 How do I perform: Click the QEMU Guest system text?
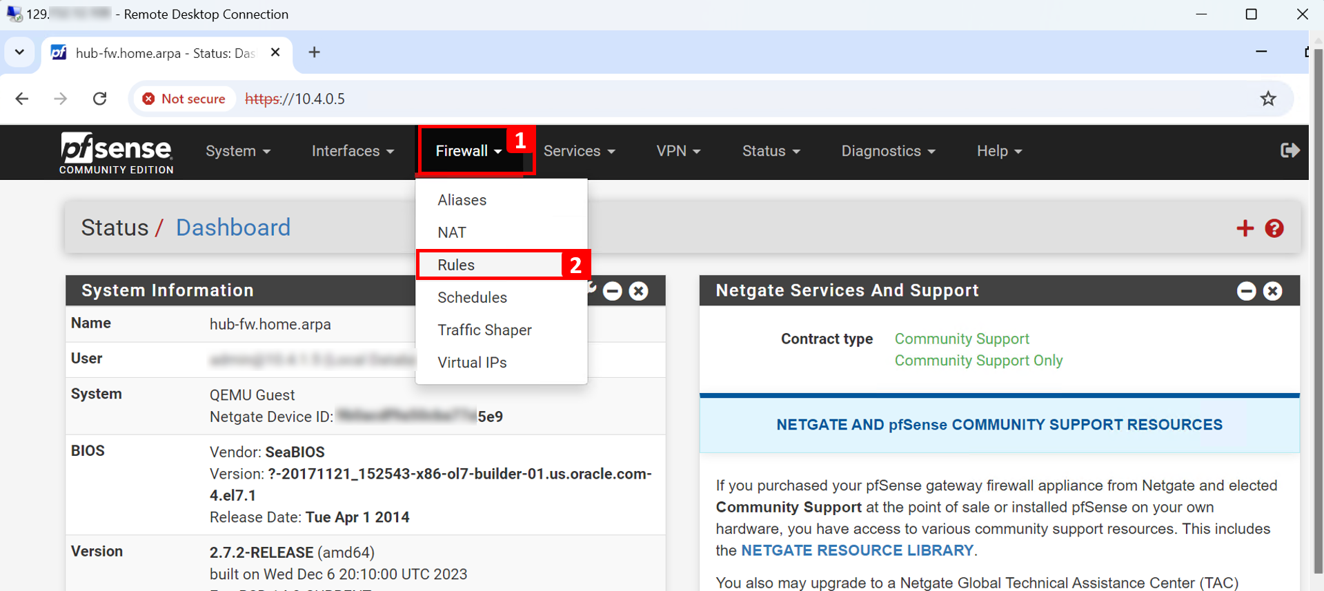(x=252, y=395)
